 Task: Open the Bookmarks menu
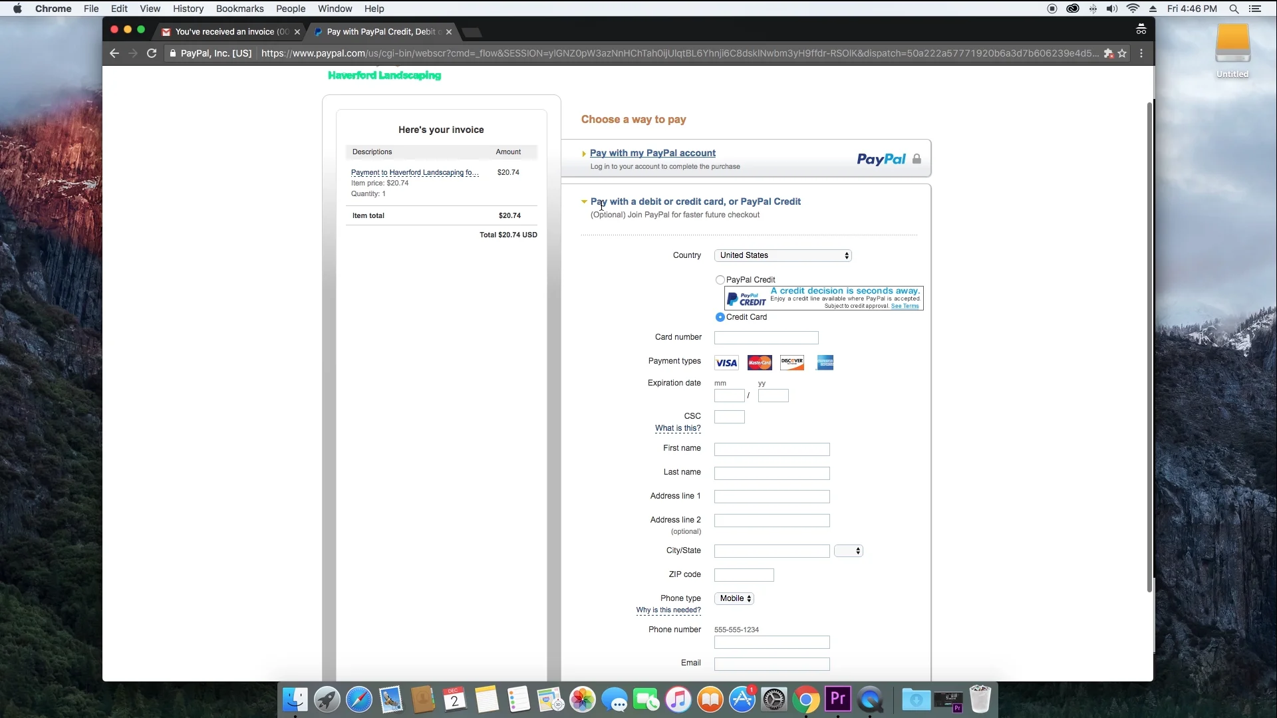239,9
